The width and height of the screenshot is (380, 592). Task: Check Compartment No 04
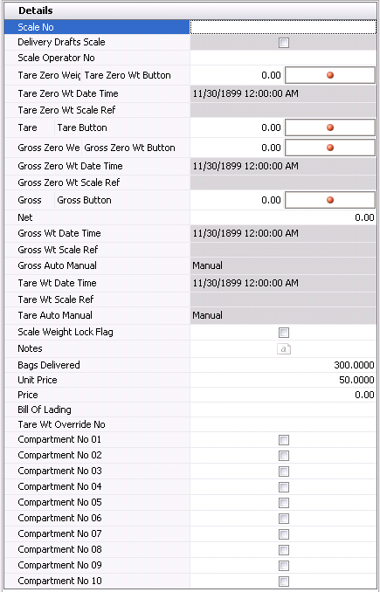(284, 487)
